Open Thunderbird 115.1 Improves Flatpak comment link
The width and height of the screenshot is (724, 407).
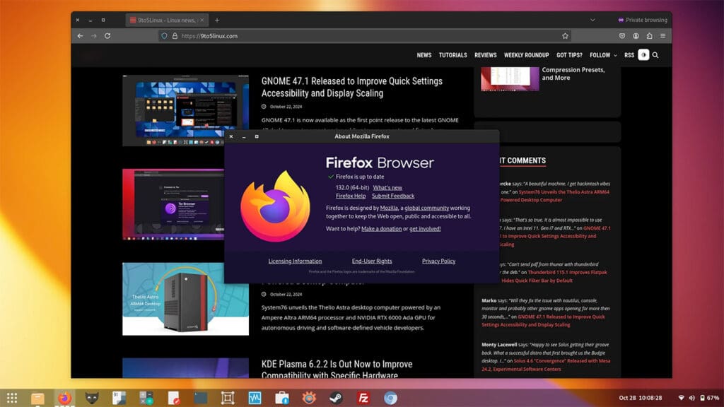click(554, 276)
